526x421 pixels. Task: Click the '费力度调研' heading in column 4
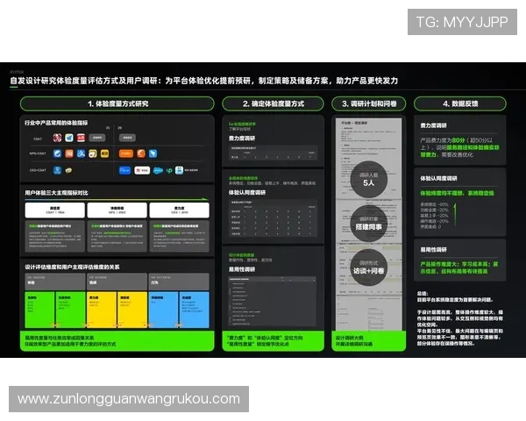[x=433, y=125]
